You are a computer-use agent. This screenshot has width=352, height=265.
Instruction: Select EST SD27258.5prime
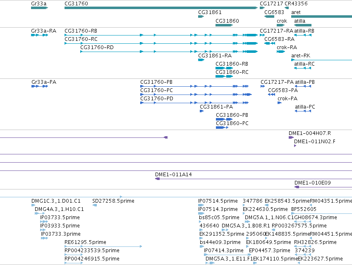point(113,201)
